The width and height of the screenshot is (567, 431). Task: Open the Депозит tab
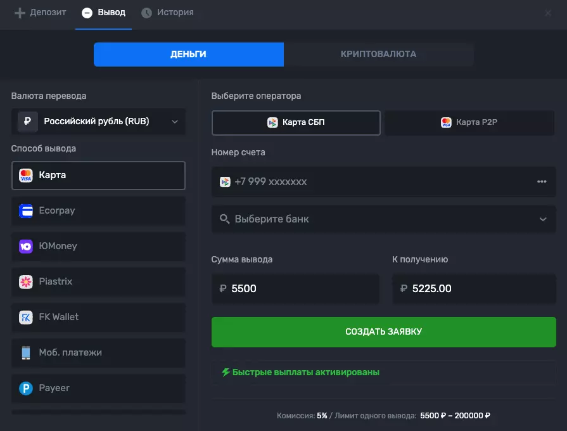(x=40, y=12)
